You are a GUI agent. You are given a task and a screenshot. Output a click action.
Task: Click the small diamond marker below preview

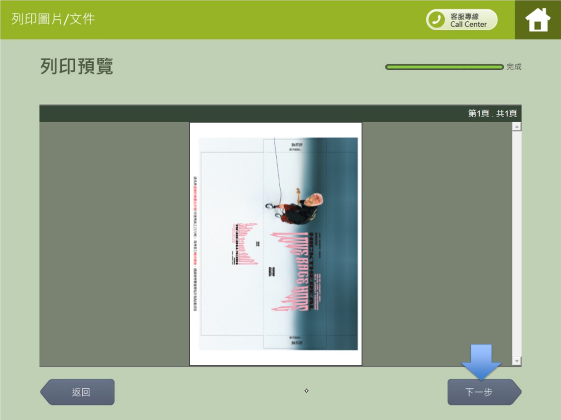click(x=306, y=391)
